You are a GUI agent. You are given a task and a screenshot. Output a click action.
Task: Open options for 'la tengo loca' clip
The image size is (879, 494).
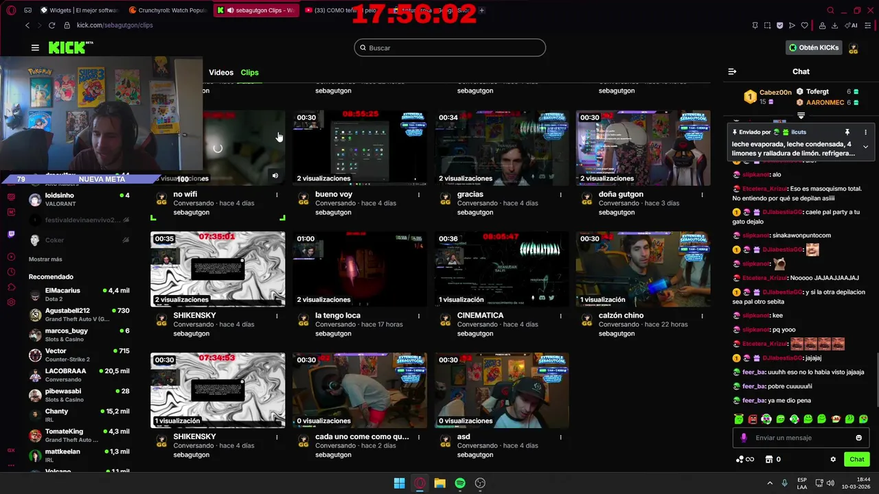point(419,316)
